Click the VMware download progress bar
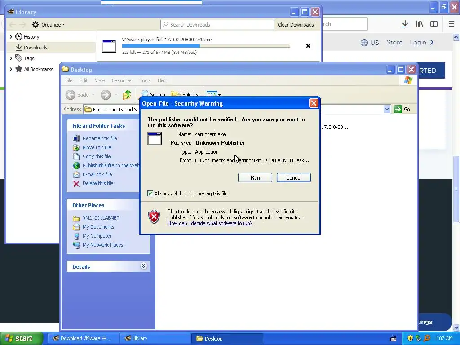Image resolution: width=460 pixels, height=345 pixels. click(206, 46)
